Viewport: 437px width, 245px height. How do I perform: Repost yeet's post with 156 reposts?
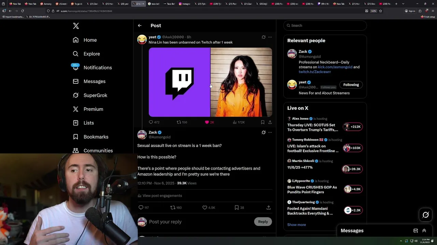pos(182,122)
